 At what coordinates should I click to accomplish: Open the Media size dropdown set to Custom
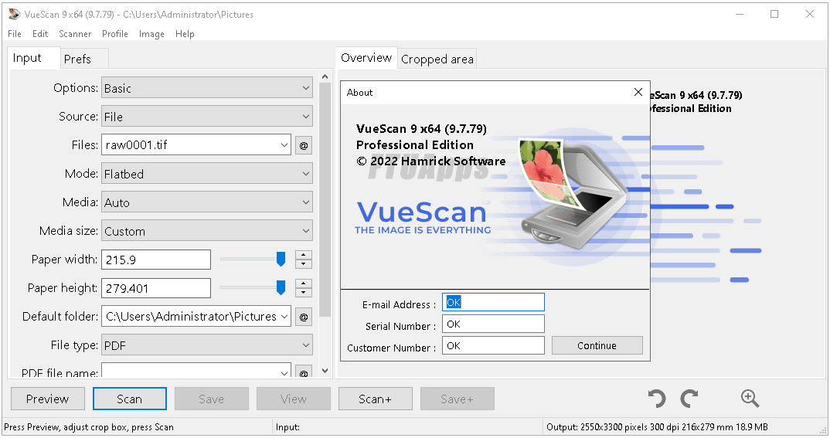[x=207, y=231]
